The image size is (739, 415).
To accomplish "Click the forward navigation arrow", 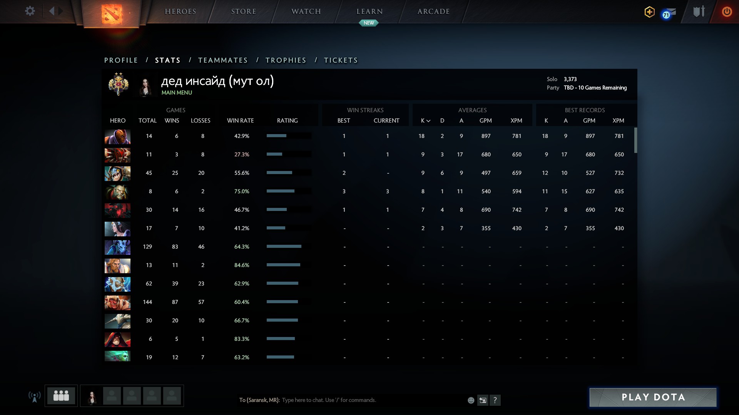I will (x=60, y=11).
